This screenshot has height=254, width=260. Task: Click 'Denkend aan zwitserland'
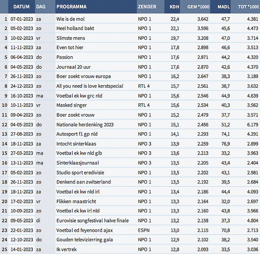pyautogui.click(x=84, y=182)
